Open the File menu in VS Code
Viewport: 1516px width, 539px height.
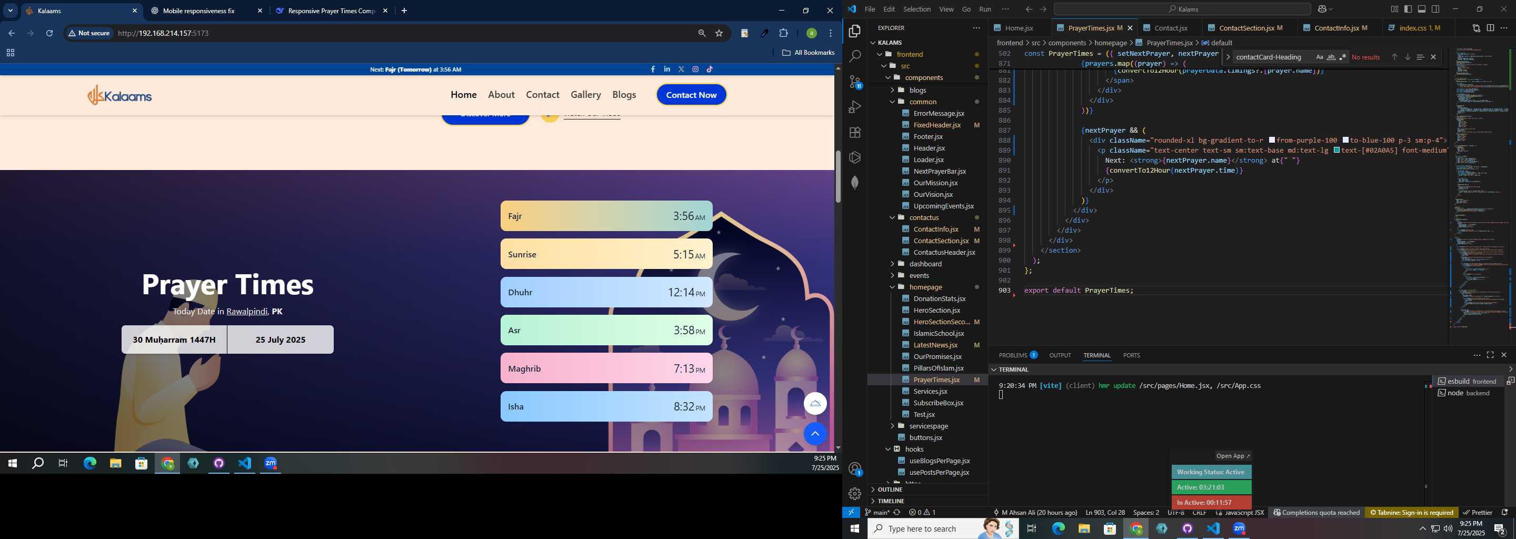click(870, 9)
